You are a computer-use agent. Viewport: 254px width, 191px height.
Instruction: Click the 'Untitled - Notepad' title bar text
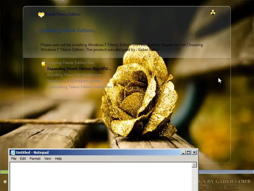click(x=32, y=152)
